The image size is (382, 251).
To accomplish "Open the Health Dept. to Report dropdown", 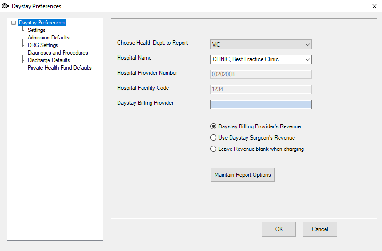I will tap(261, 45).
